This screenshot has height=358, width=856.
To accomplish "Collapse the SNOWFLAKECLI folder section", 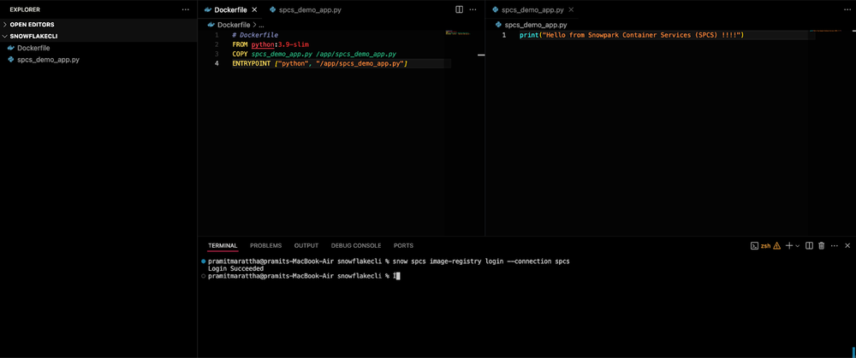I will tap(31, 37).
